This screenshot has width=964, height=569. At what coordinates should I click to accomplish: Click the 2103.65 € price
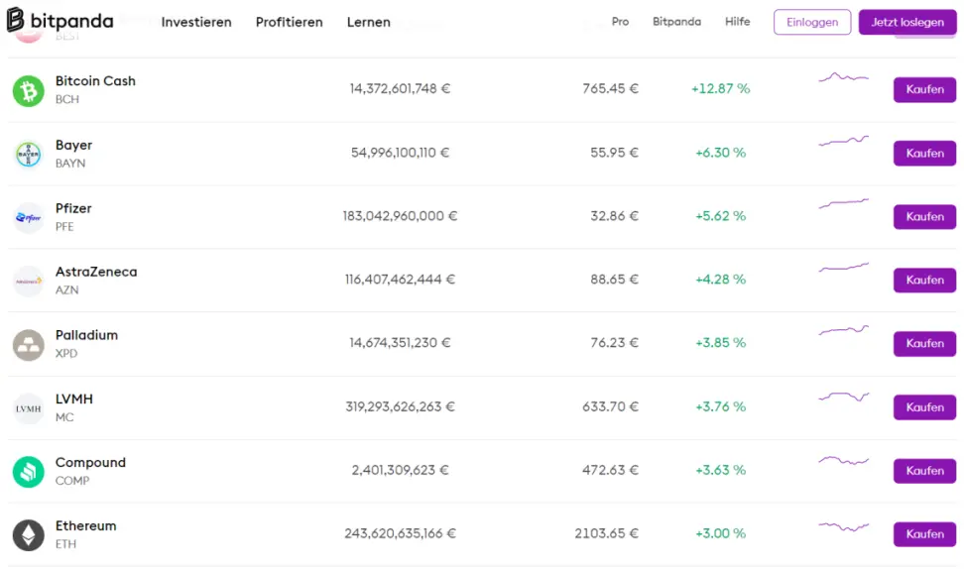click(606, 532)
